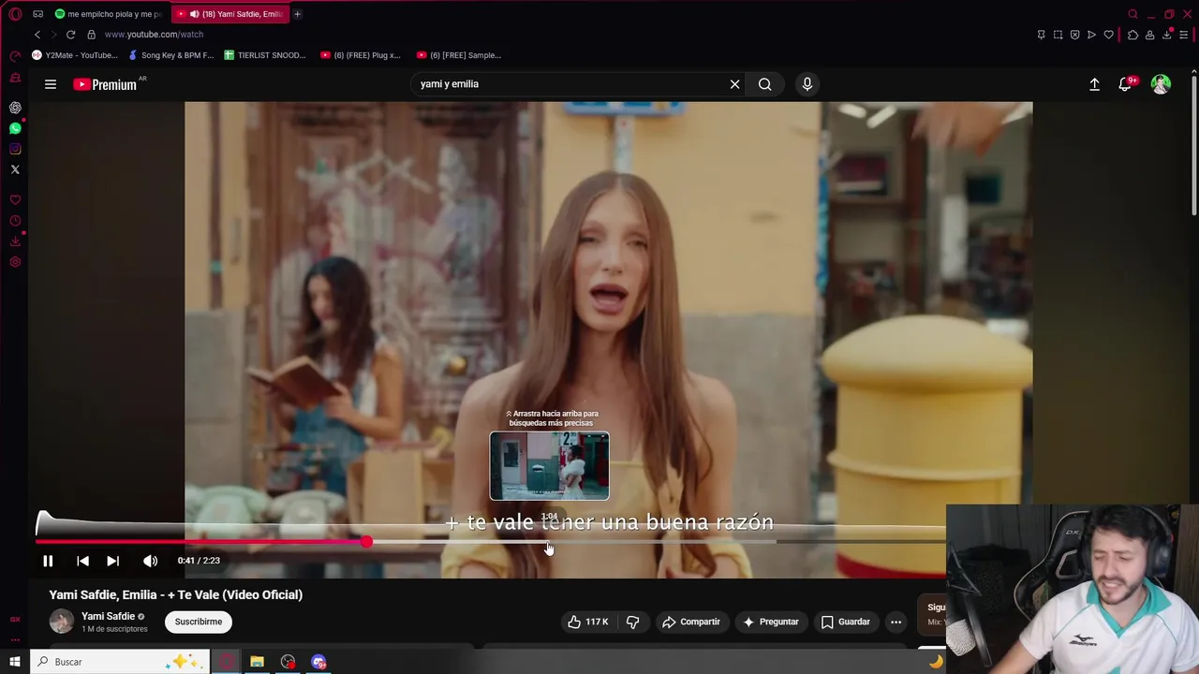Open sidebar history clock icon
The image size is (1199, 674).
15,221
